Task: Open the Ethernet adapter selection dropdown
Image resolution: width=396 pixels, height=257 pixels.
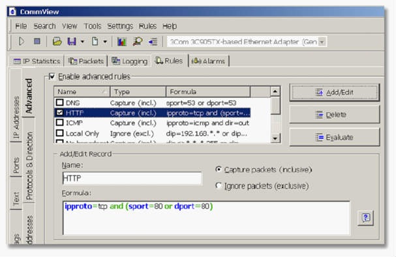Action: (322, 42)
